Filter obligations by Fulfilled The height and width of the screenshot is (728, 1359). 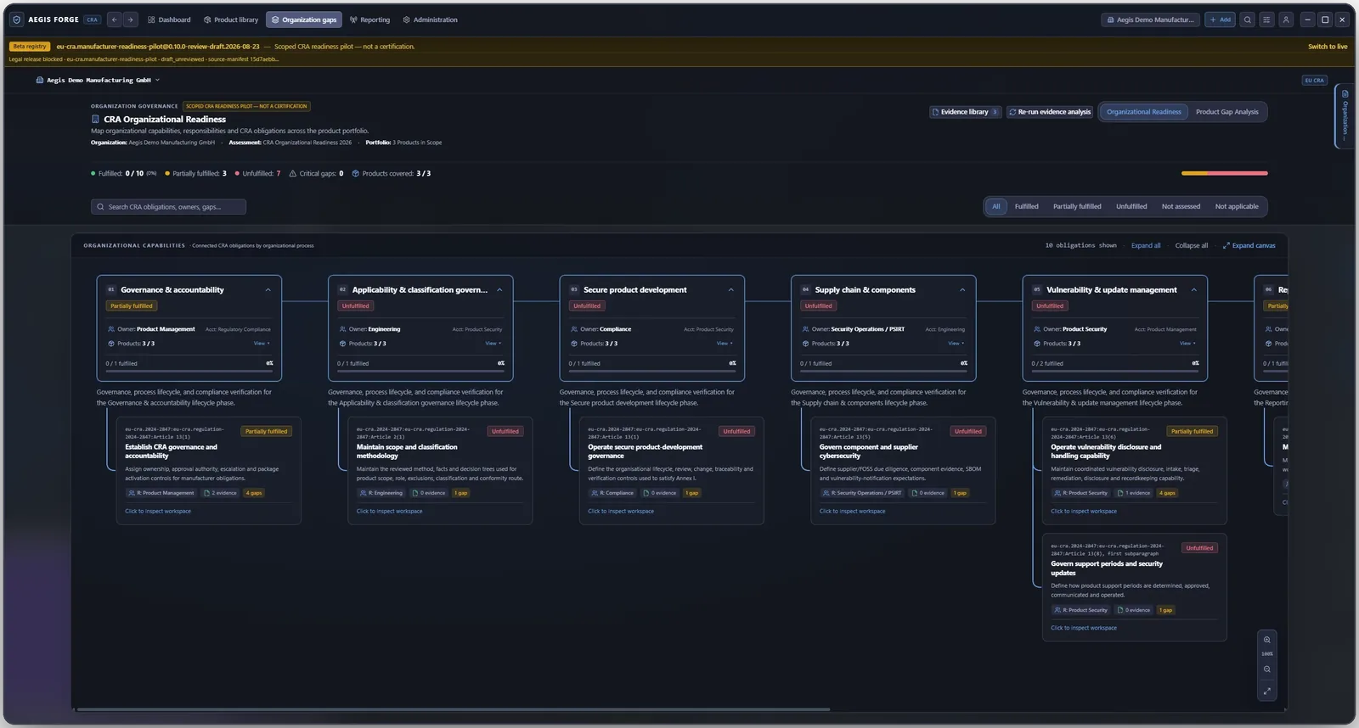pyautogui.click(x=1026, y=206)
